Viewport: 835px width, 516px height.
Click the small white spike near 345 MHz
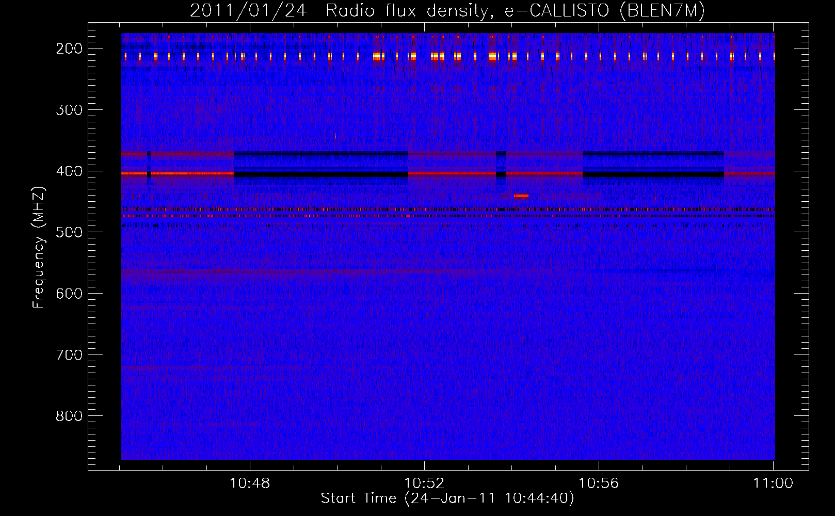335,136
